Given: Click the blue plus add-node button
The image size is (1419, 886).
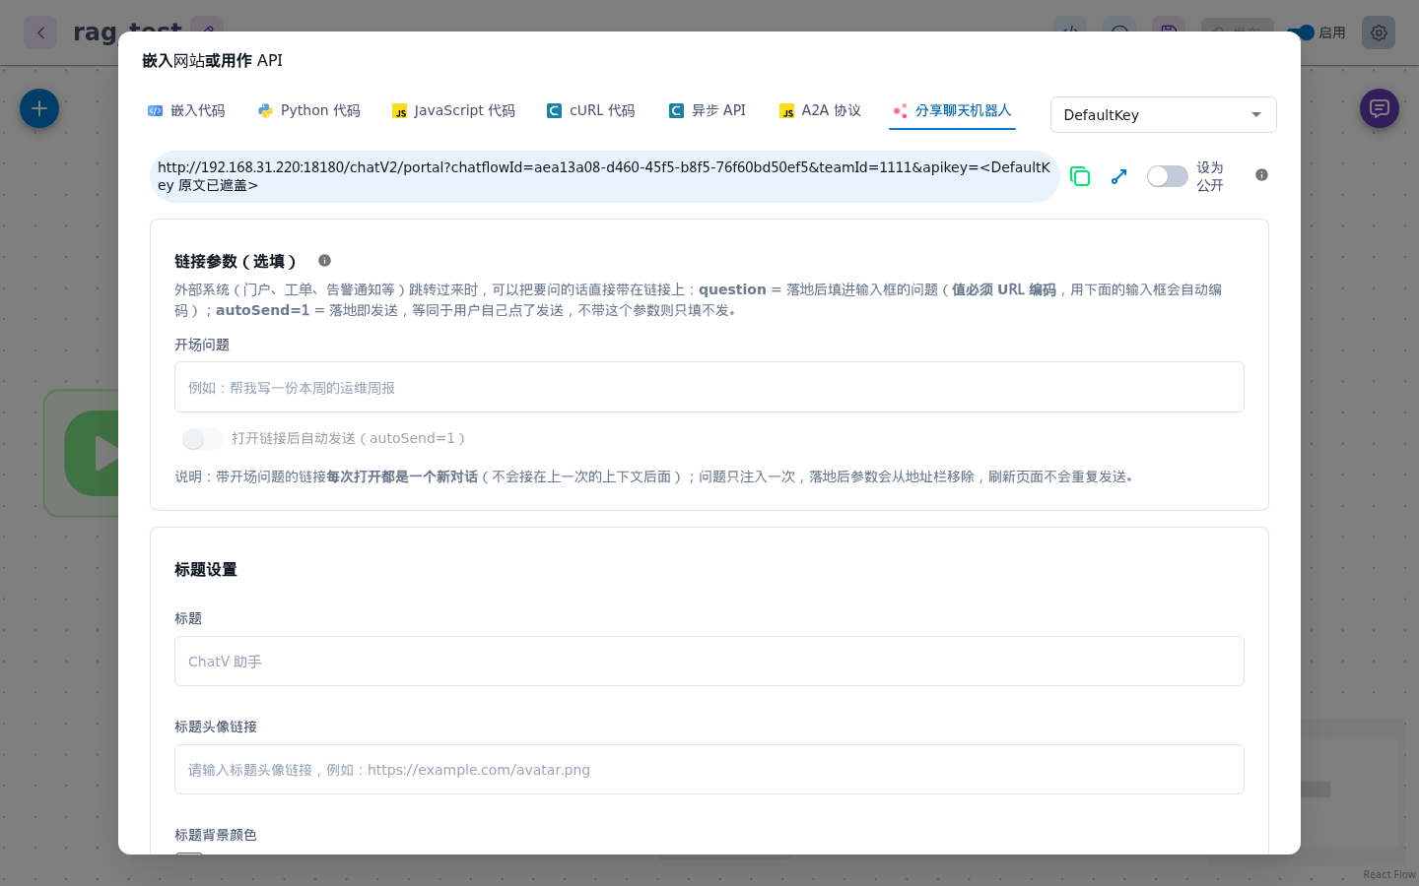Looking at the screenshot, I should coord(39,108).
